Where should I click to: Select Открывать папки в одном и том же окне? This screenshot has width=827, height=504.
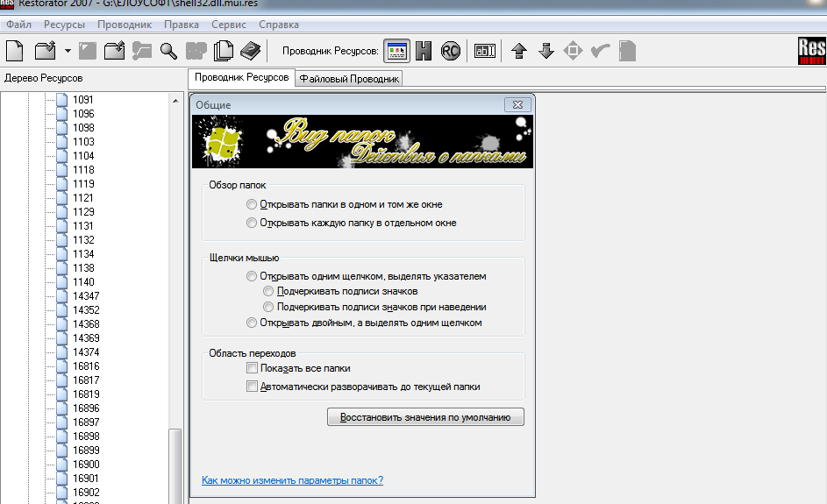pyautogui.click(x=345, y=204)
